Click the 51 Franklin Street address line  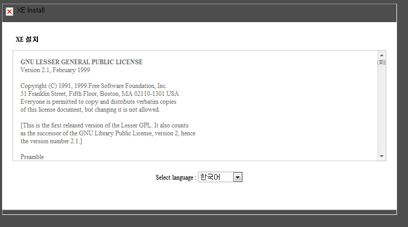point(99,94)
